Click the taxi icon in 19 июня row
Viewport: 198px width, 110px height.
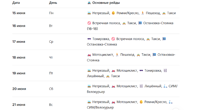coord(108,76)
